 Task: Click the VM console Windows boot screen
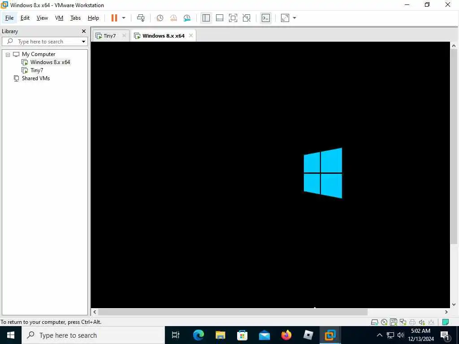(270, 175)
